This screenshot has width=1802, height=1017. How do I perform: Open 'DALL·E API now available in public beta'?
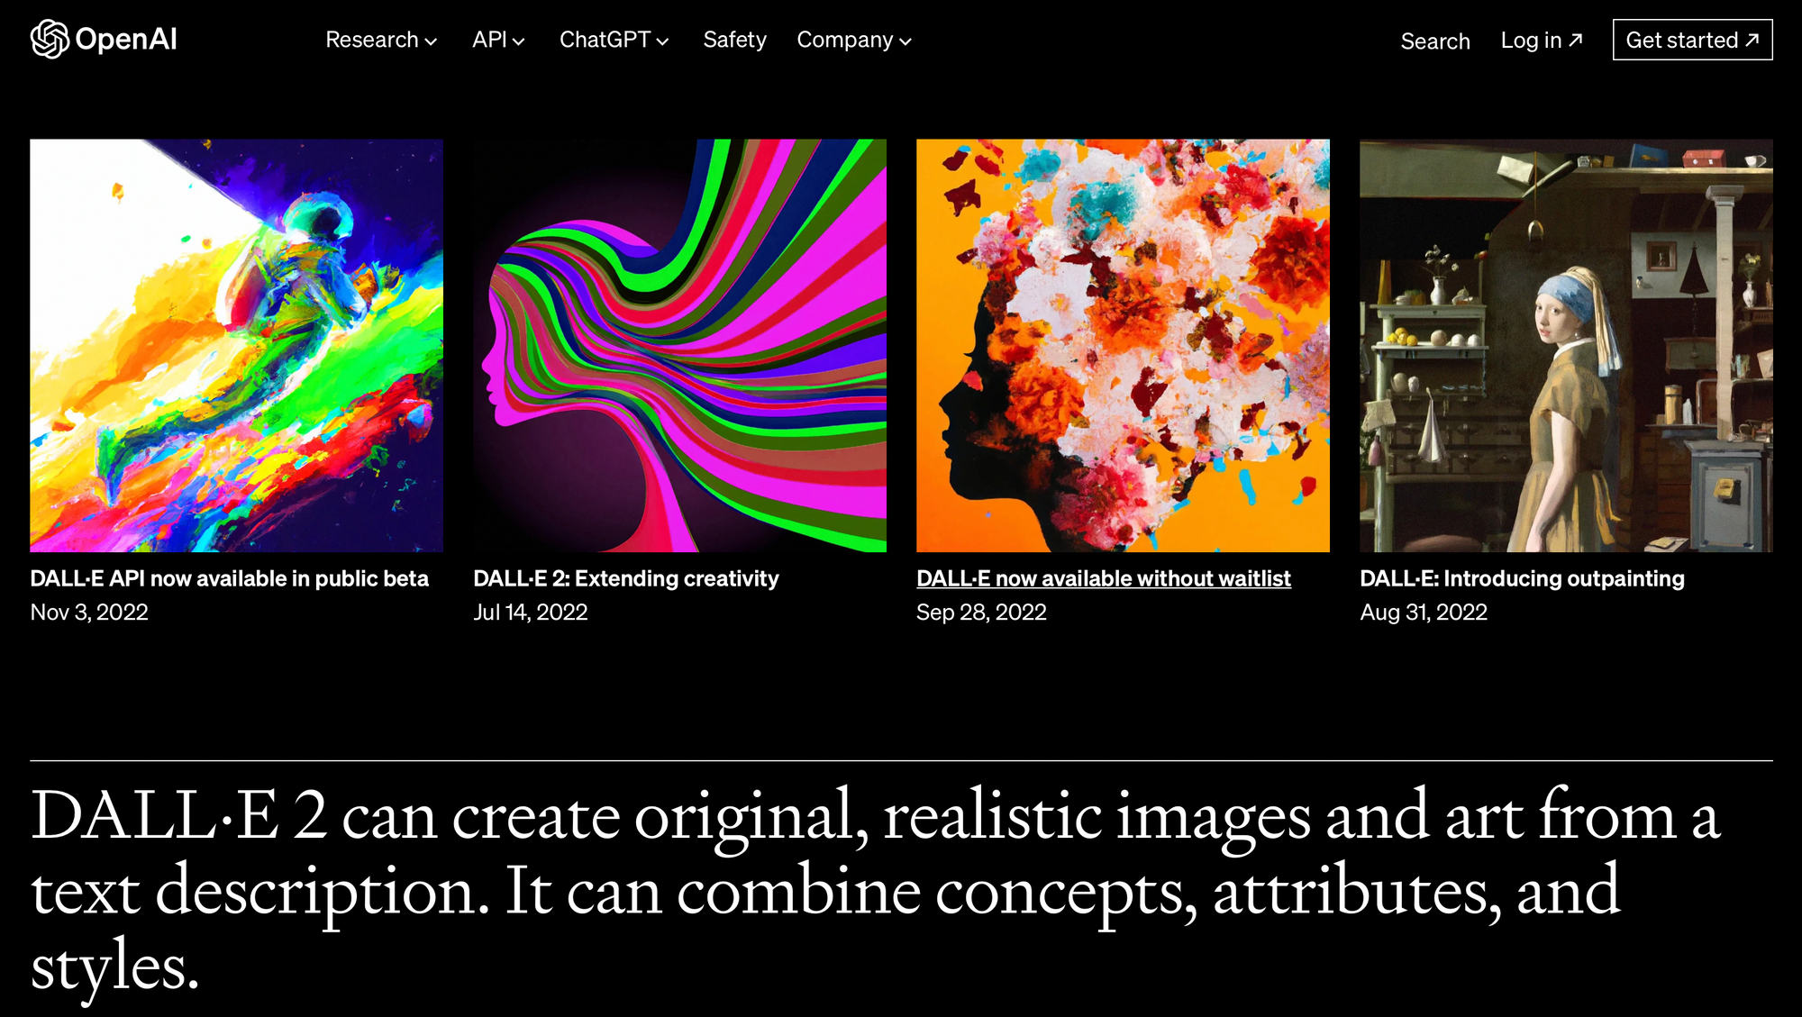229,578
